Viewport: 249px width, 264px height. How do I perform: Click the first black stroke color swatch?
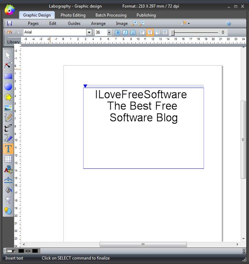21,251
